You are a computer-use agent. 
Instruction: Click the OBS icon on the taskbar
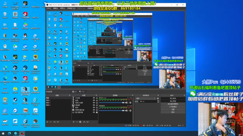[x=22, y=133]
